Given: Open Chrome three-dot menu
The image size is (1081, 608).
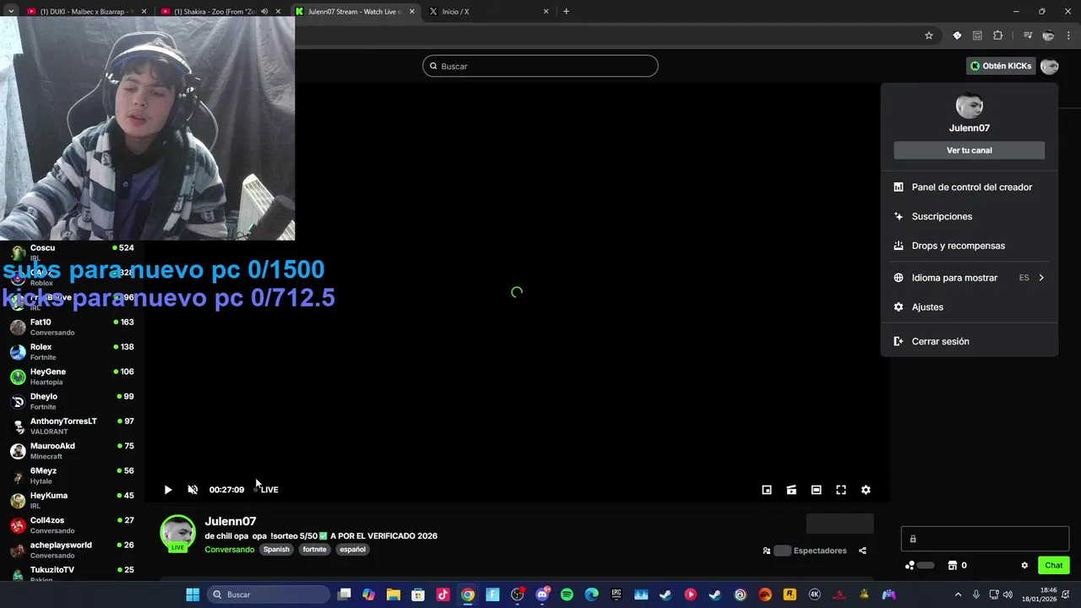Looking at the screenshot, I should pyautogui.click(x=1069, y=35).
